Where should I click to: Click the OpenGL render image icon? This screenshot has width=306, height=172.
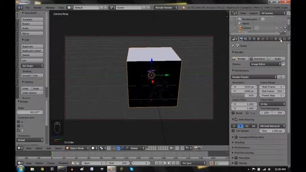(x=196, y=148)
